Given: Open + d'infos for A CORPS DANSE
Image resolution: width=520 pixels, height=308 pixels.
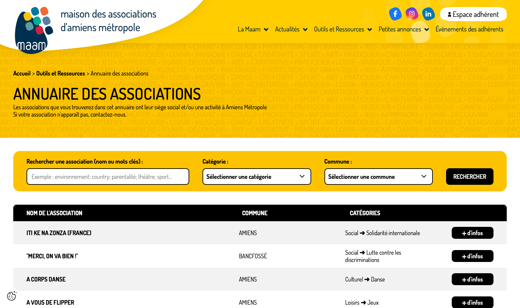Looking at the screenshot, I should click(x=472, y=279).
